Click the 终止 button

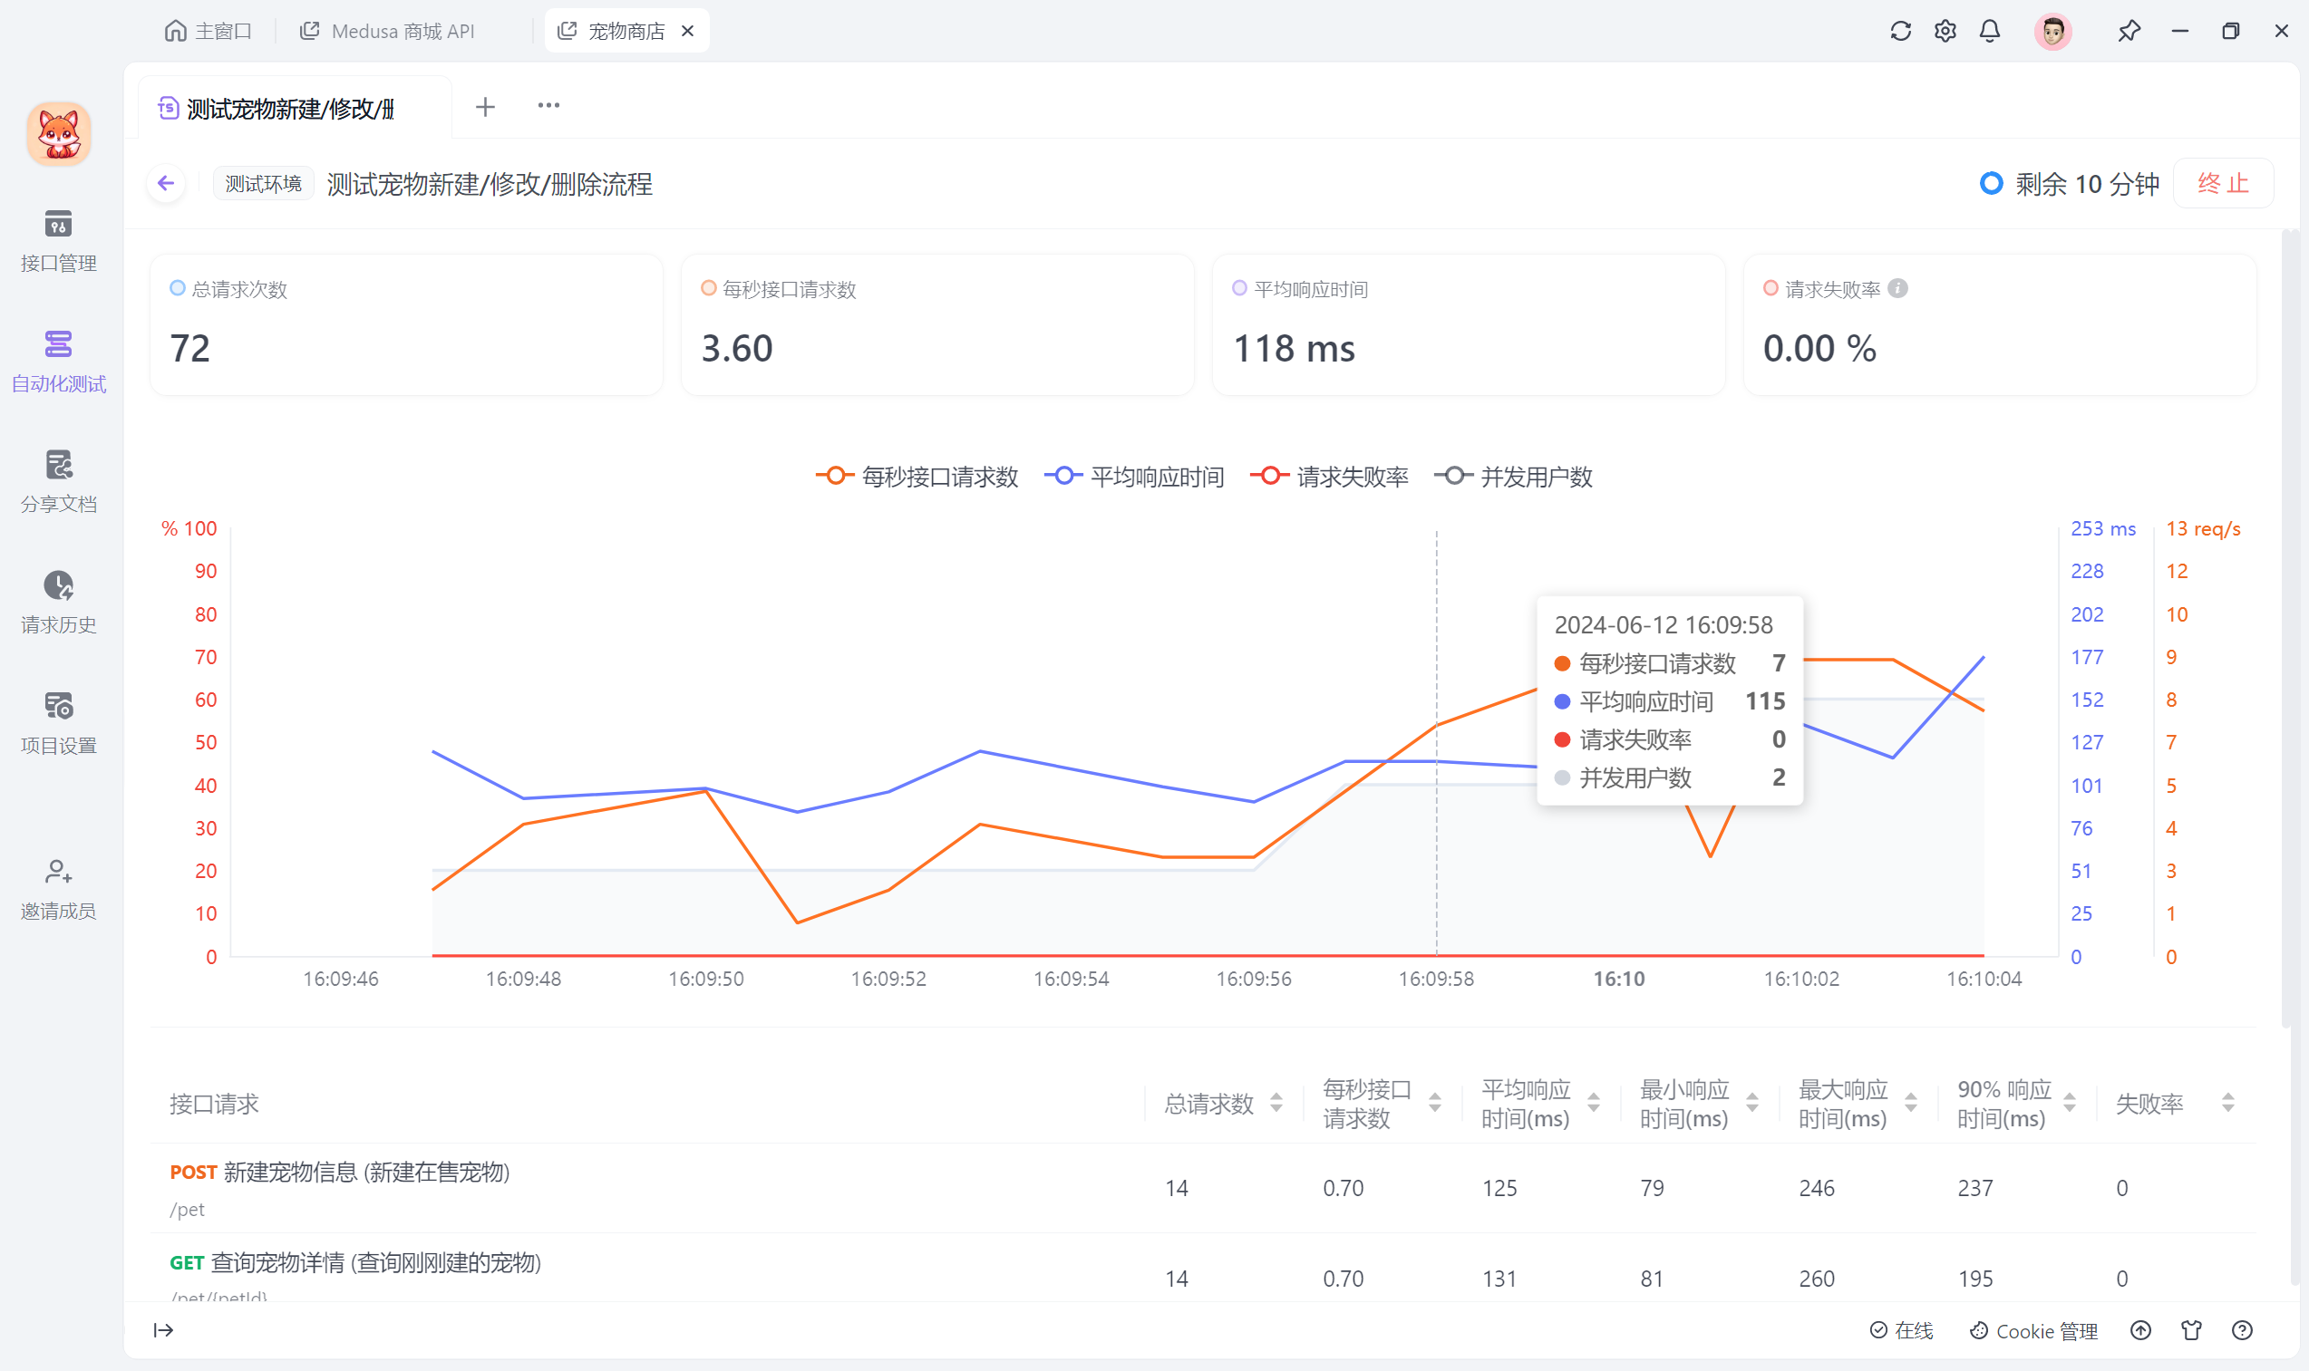point(2222,184)
